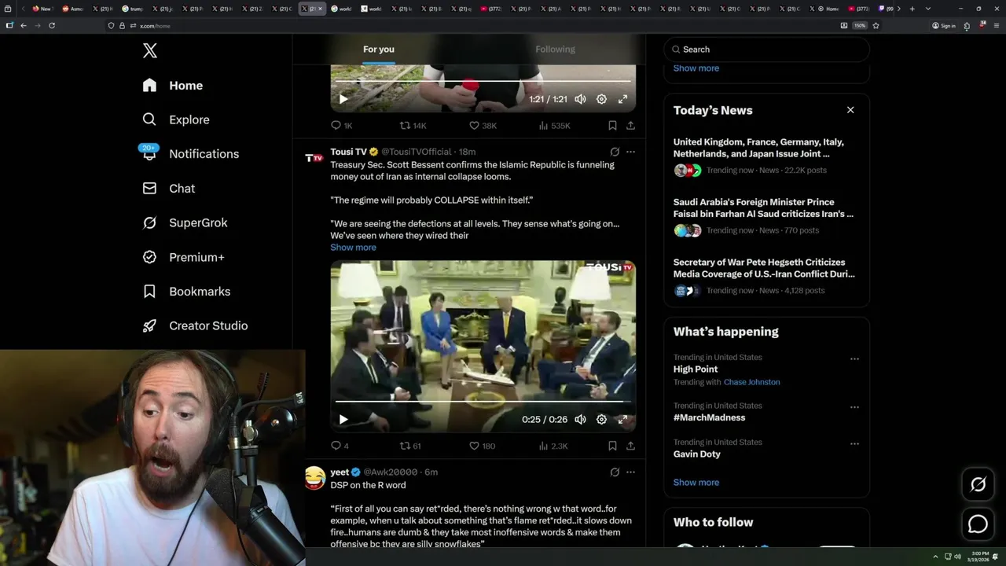Screen dimensions: 1006x566
Task: Open more options for #MarchMadness trend
Action: (x=854, y=407)
